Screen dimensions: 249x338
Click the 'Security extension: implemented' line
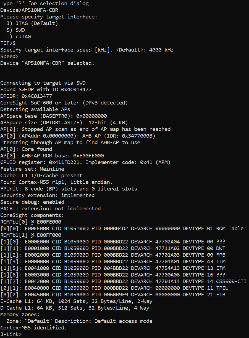(47, 195)
